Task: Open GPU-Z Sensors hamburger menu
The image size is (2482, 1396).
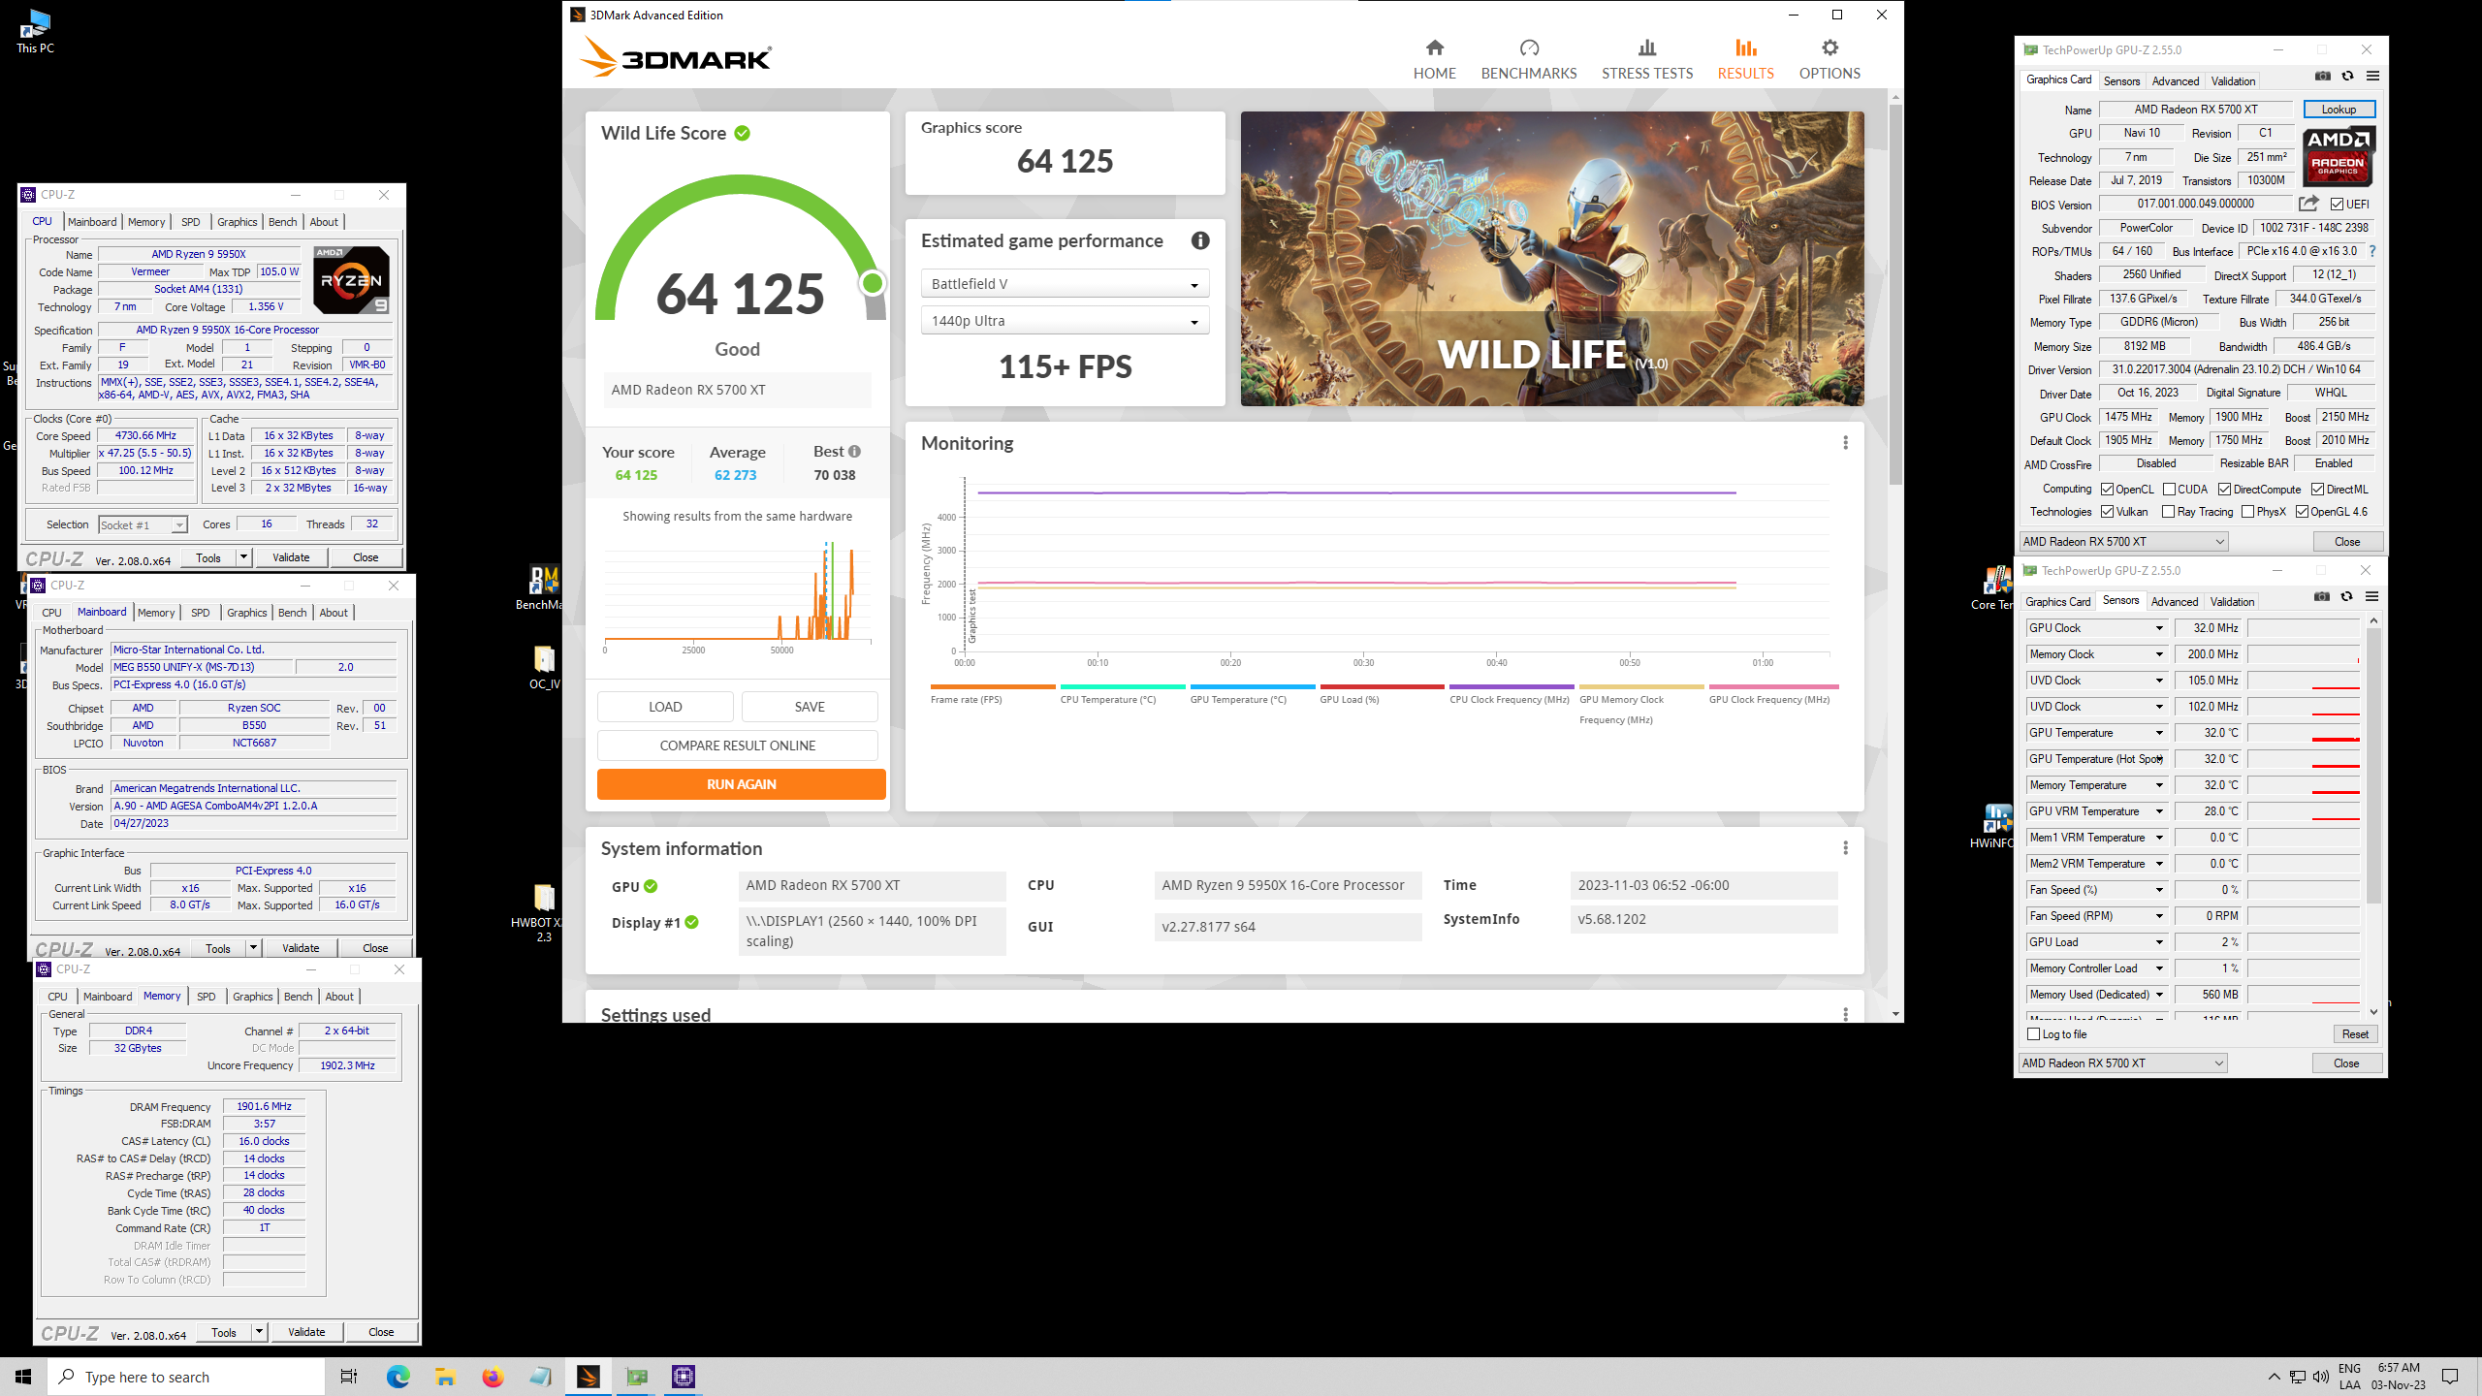Action: pos(2371,597)
